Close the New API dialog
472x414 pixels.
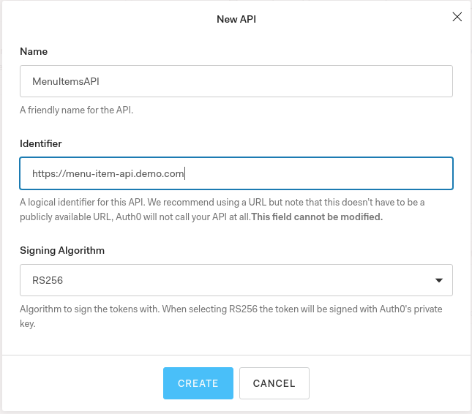click(457, 17)
